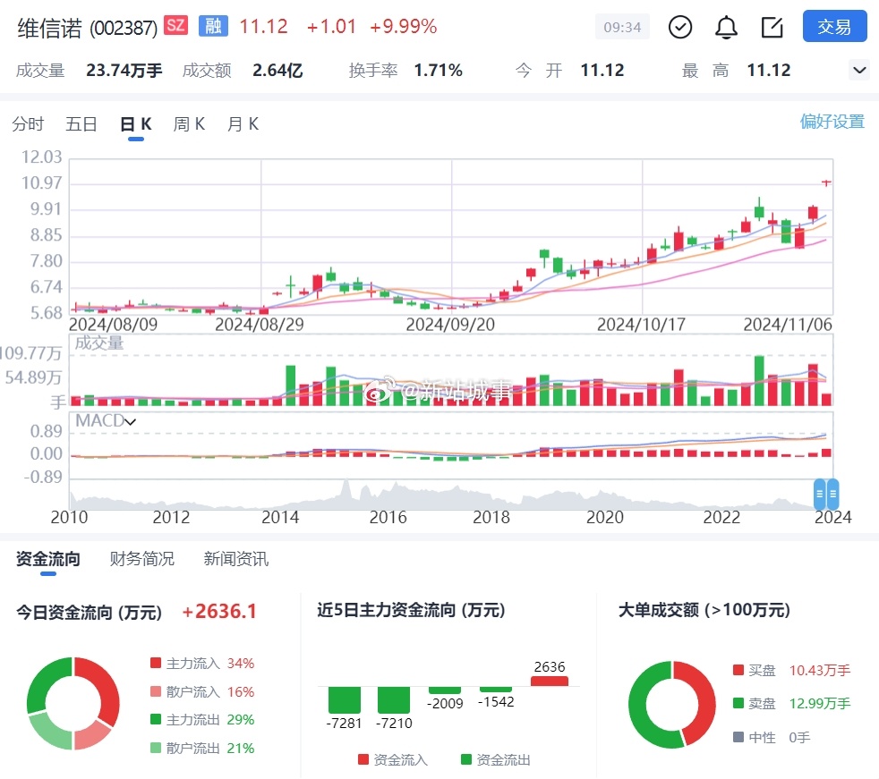Viewport: 879px width, 779px height.
Task: Click the red SZ exchange badge
Action: tap(175, 25)
